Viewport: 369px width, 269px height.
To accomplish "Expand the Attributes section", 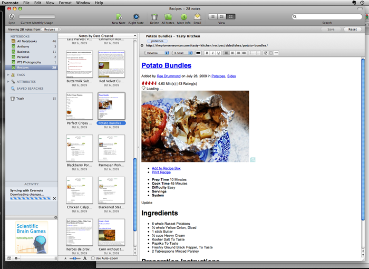I will point(8,82).
